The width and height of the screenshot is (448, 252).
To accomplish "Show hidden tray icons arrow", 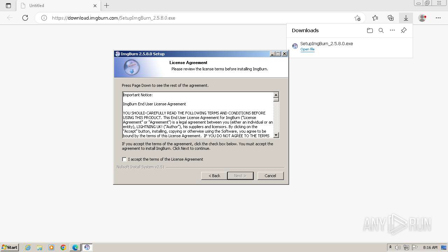I will click(x=391, y=247).
